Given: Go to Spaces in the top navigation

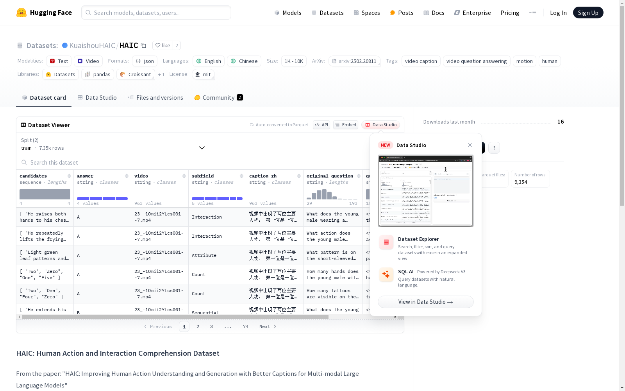Looking at the screenshot, I should coord(366,13).
